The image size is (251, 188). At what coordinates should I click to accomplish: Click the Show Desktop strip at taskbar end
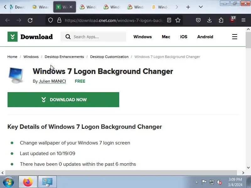point(249,182)
